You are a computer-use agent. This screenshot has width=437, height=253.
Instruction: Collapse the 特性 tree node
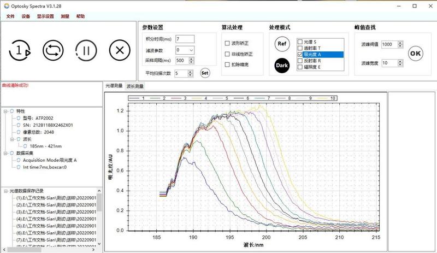point(5,110)
